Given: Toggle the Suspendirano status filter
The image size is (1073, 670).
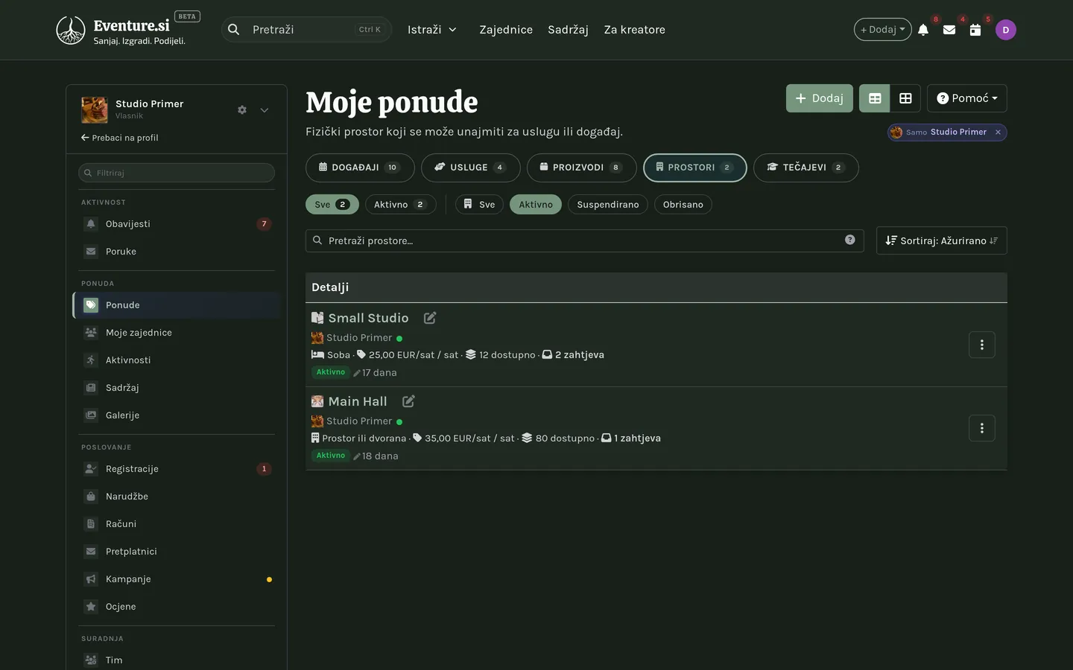Looking at the screenshot, I should [608, 205].
